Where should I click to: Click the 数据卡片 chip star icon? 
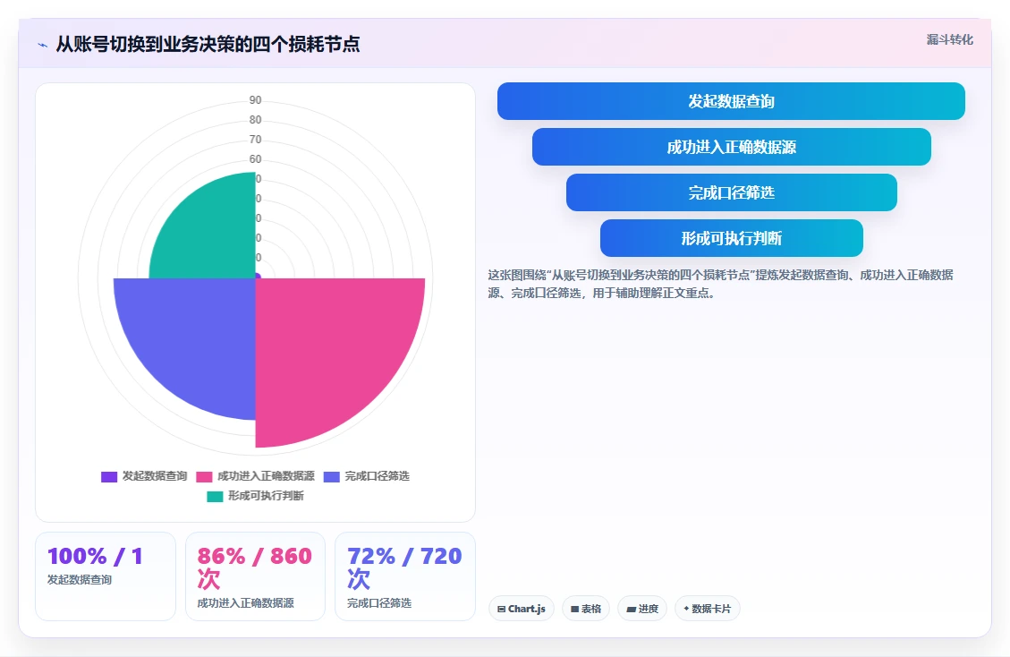(686, 609)
